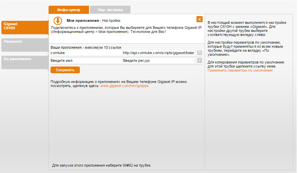Screen dimensions: 298x173
Task: Close the Мои приложения settings panel
Action: click(200, 19)
